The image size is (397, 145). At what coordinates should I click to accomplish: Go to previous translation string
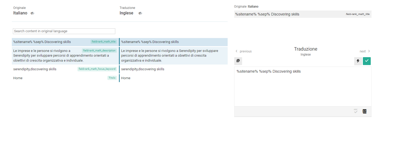pos(243,51)
